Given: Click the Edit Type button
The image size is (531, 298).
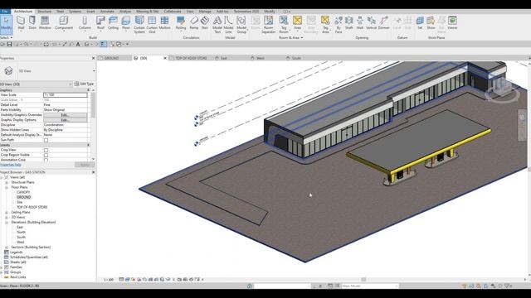Looking at the screenshot, I should [x=84, y=84].
